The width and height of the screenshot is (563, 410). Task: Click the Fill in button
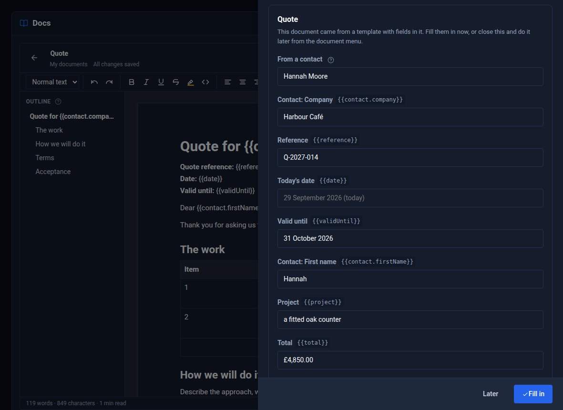click(x=533, y=394)
